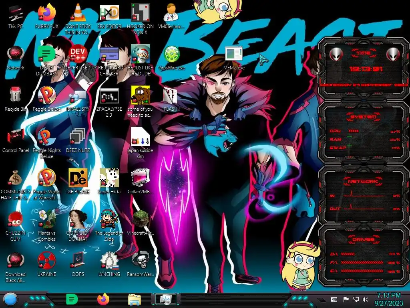
Task: Open Control Panel desktop icon
Action: (16, 140)
